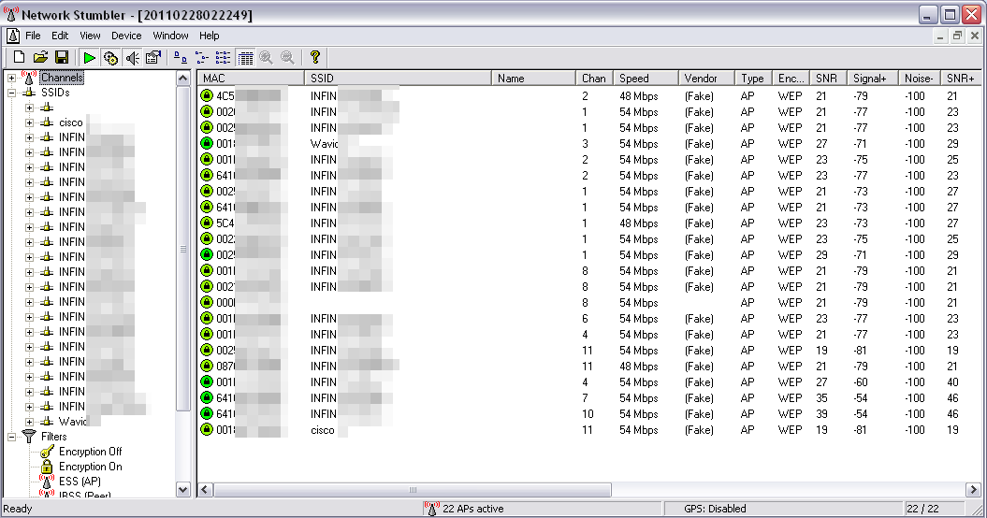Open the Options icon in toolbar

(x=152, y=58)
